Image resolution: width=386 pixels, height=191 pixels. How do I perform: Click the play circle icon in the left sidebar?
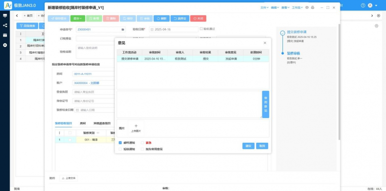point(5,45)
